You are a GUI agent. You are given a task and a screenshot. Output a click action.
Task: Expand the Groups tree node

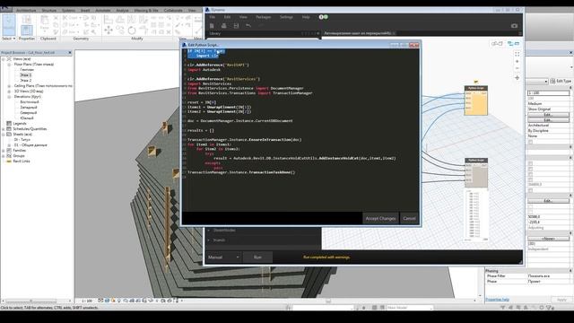[4, 156]
